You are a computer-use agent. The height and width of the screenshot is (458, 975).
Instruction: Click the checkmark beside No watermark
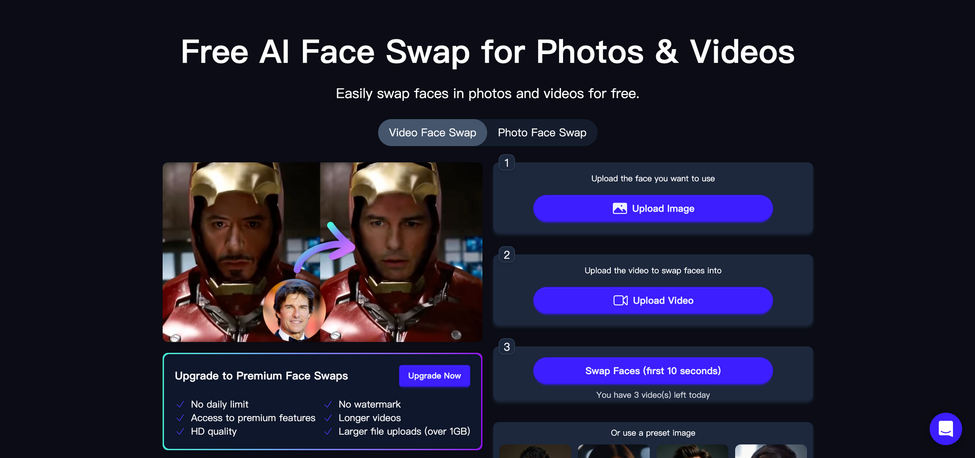(x=328, y=404)
